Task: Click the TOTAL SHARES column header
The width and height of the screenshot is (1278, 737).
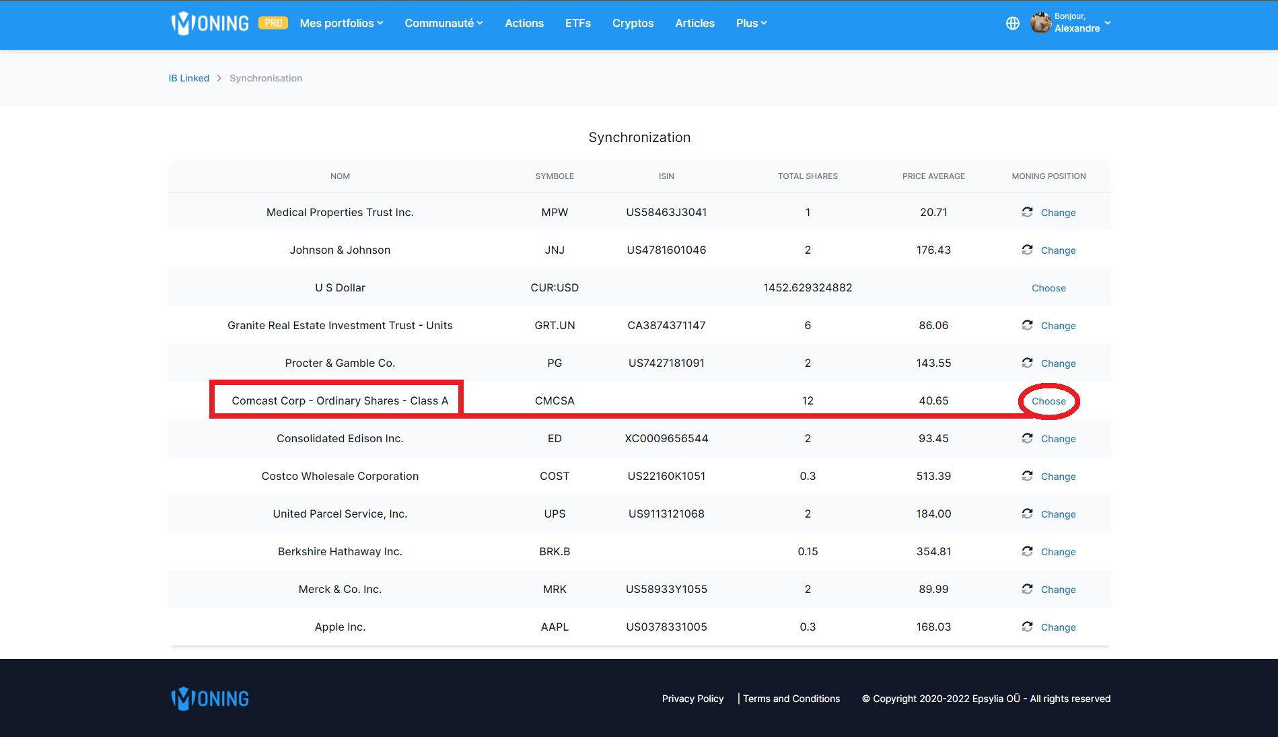Action: pyautogui.click(x=808, y=176)
